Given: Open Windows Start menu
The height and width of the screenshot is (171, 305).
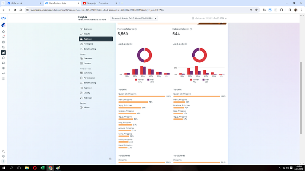Looking at the screenshot, I should (4, 168).
